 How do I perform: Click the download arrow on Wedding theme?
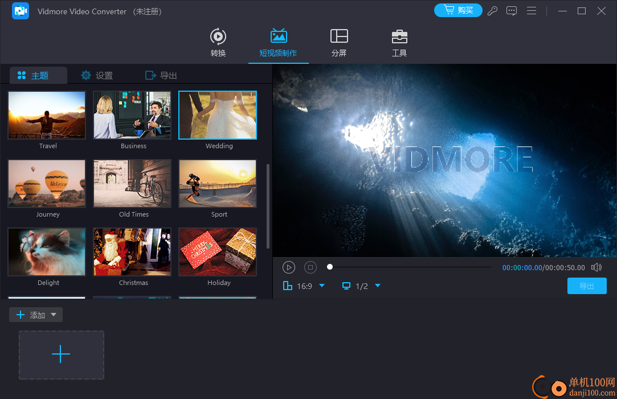click(251, 96)
